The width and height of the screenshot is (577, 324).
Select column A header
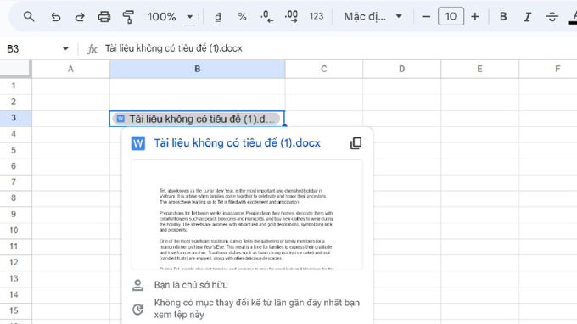[70, 69]
